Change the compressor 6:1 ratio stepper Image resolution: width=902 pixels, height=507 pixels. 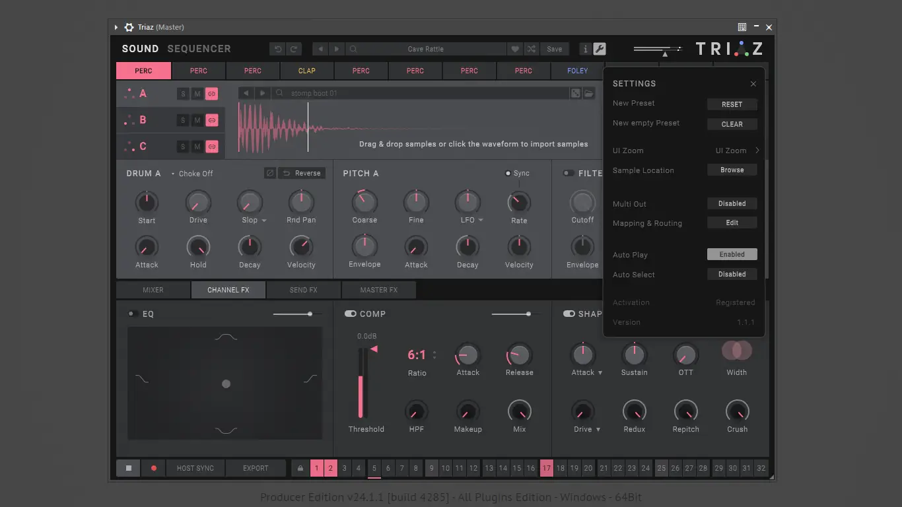[x=434, y=355]
